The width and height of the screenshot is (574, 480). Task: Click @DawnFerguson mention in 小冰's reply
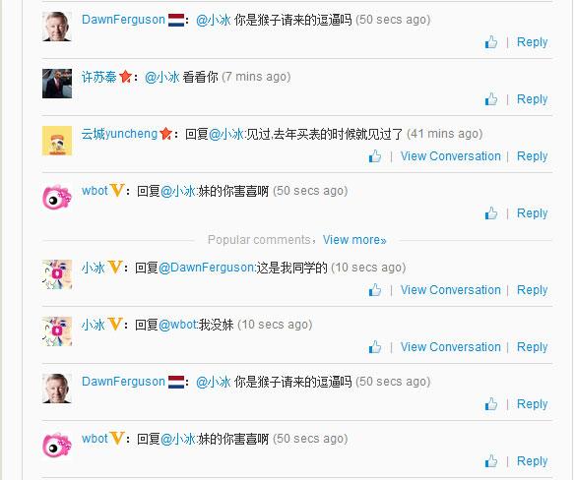206,268
